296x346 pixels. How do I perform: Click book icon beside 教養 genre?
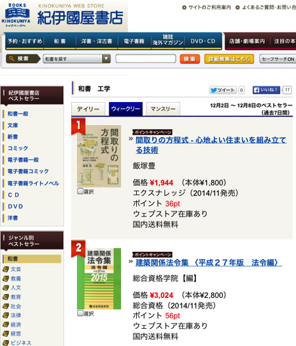coord(5,279)
